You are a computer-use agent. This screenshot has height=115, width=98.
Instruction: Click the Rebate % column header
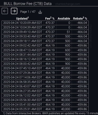tap(80, 19)
